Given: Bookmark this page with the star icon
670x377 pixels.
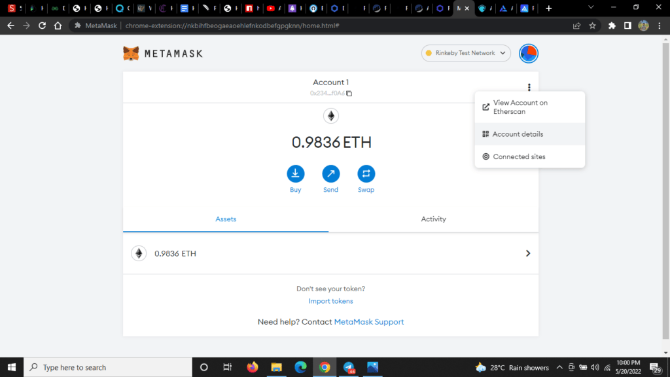Looking at the screenshot, I should [592, 26].
